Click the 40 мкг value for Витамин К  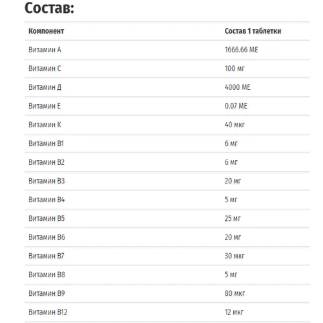234,125
